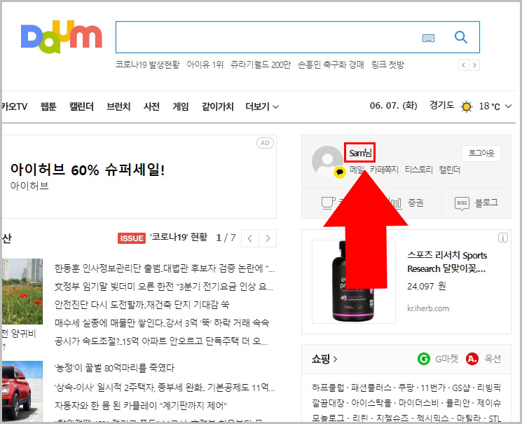Click the 18℃ temperature
522x424 pixels.
[489, 107]
